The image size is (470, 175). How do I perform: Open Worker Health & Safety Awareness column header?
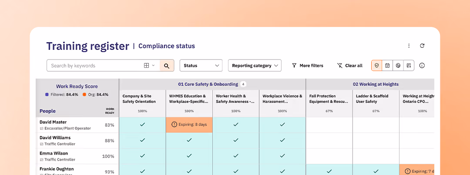tap(236, 103)
